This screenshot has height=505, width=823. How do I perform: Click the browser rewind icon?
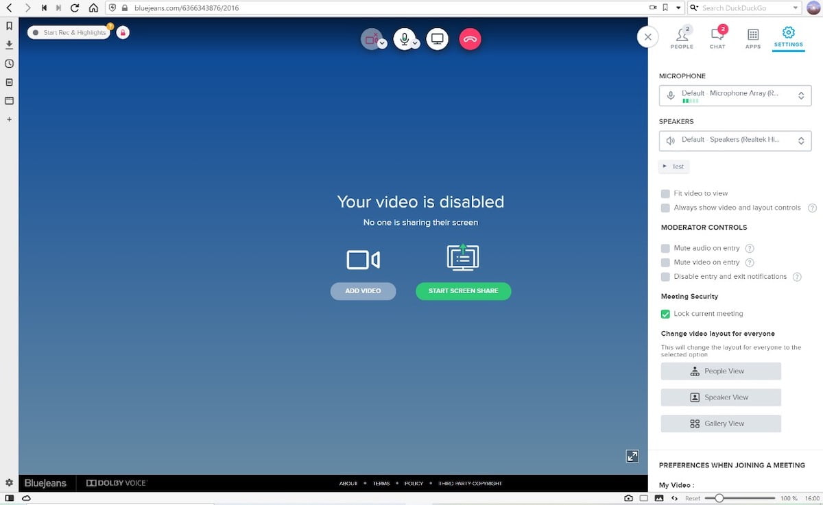pos(44,8)
